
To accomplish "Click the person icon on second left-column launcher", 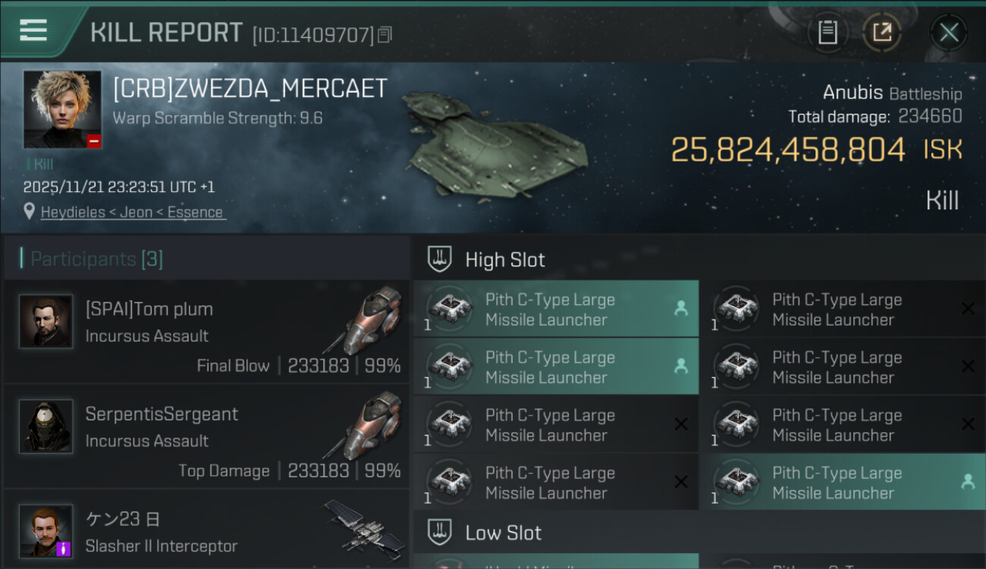I will click(681, 366).
